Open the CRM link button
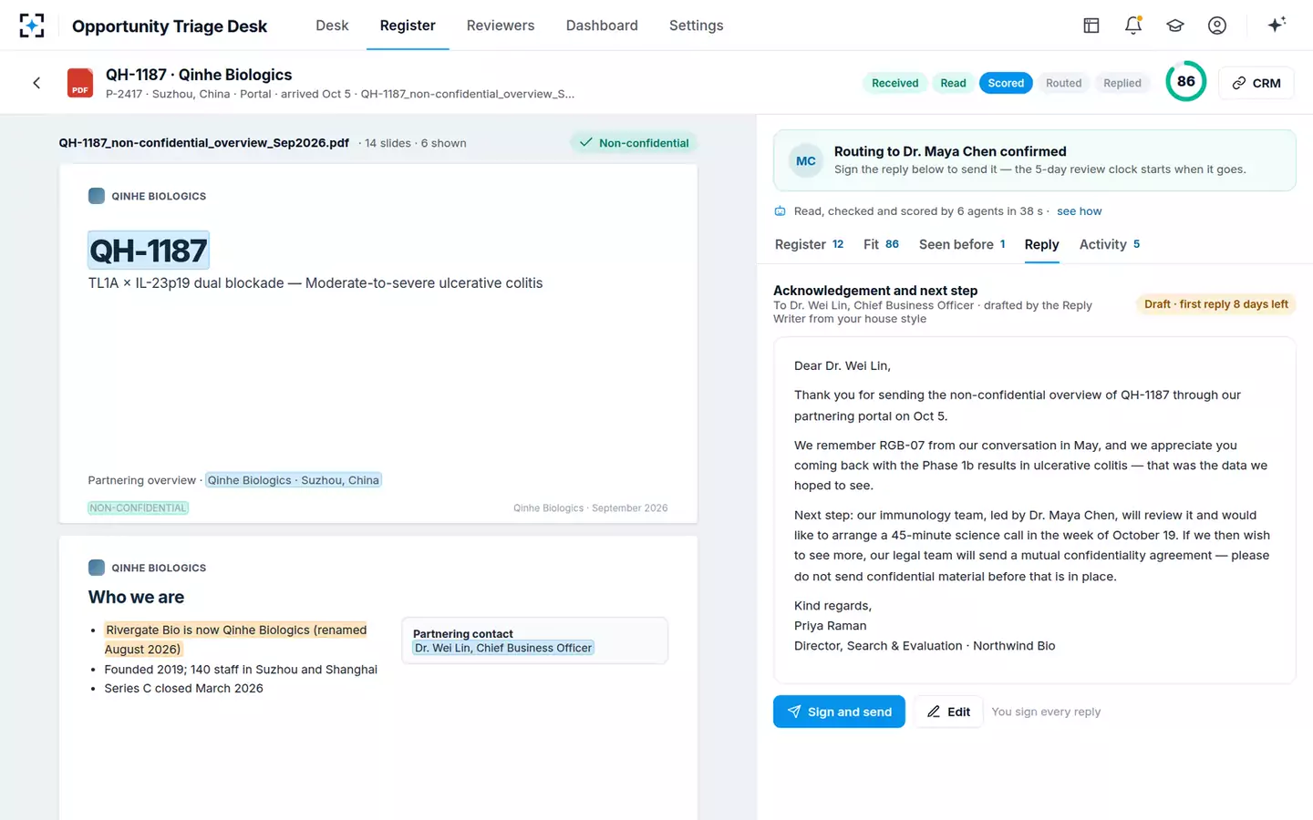This screenshot has height=820, width=1313. [1256, 83]
